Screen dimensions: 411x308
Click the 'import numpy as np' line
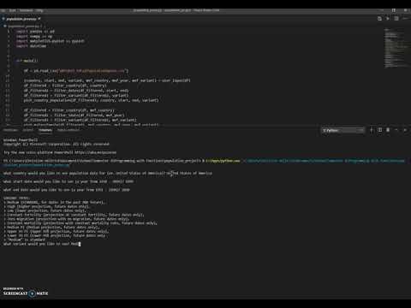[34, 36]
